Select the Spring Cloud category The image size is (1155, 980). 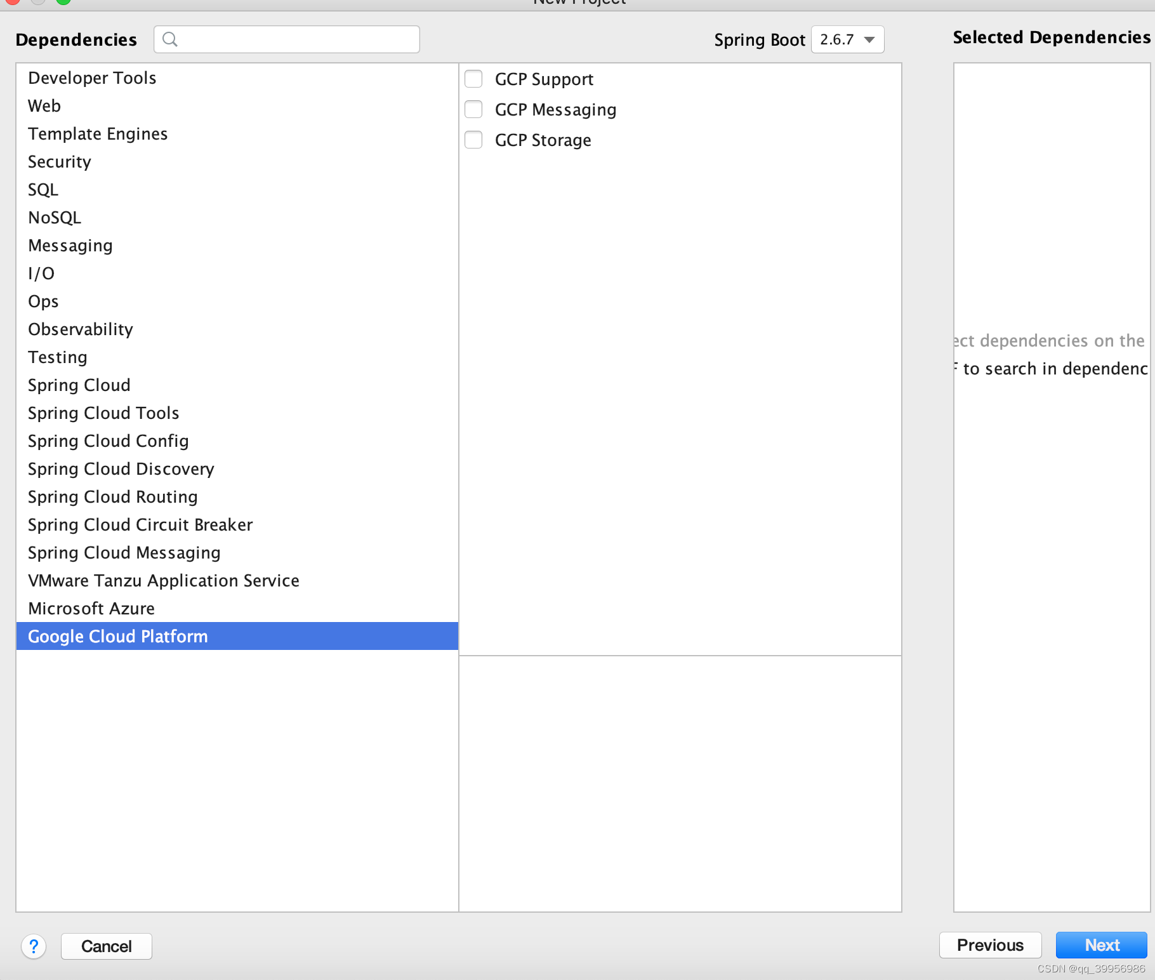(237, 385)
